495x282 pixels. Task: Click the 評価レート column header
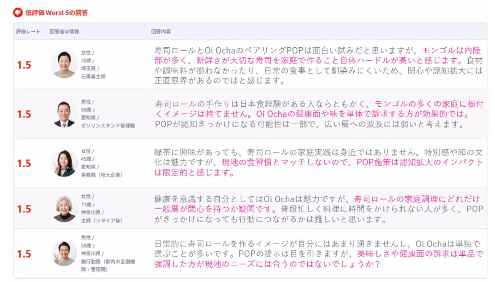pos(28,32)
